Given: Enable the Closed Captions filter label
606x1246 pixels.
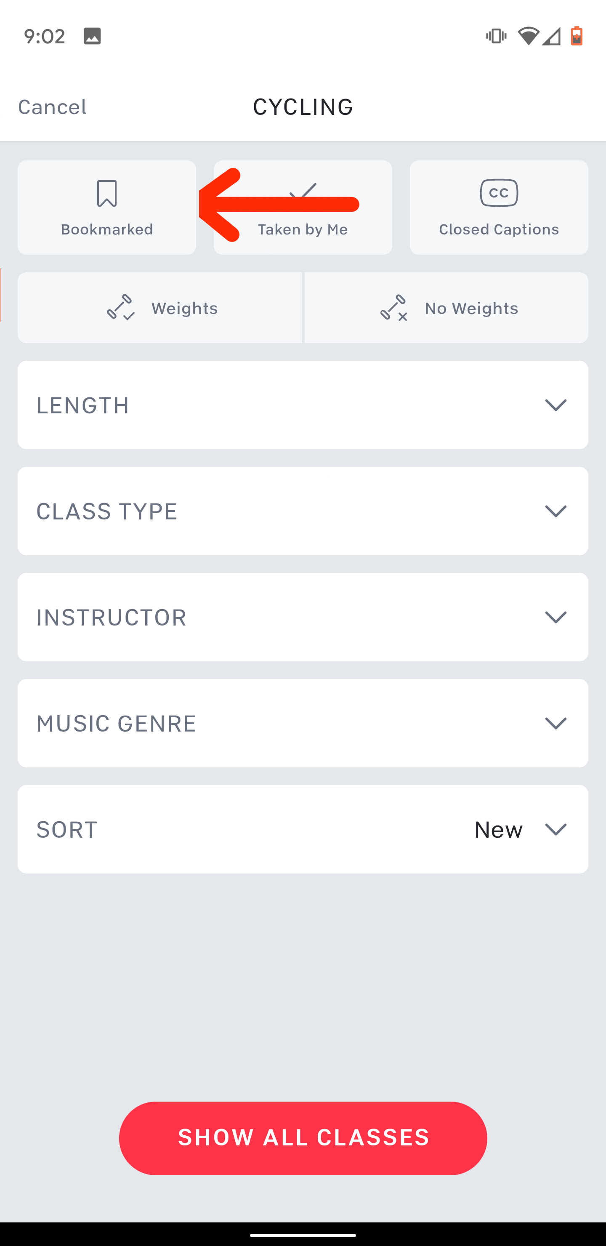Looking at the screenshot, I should point(499,229).
